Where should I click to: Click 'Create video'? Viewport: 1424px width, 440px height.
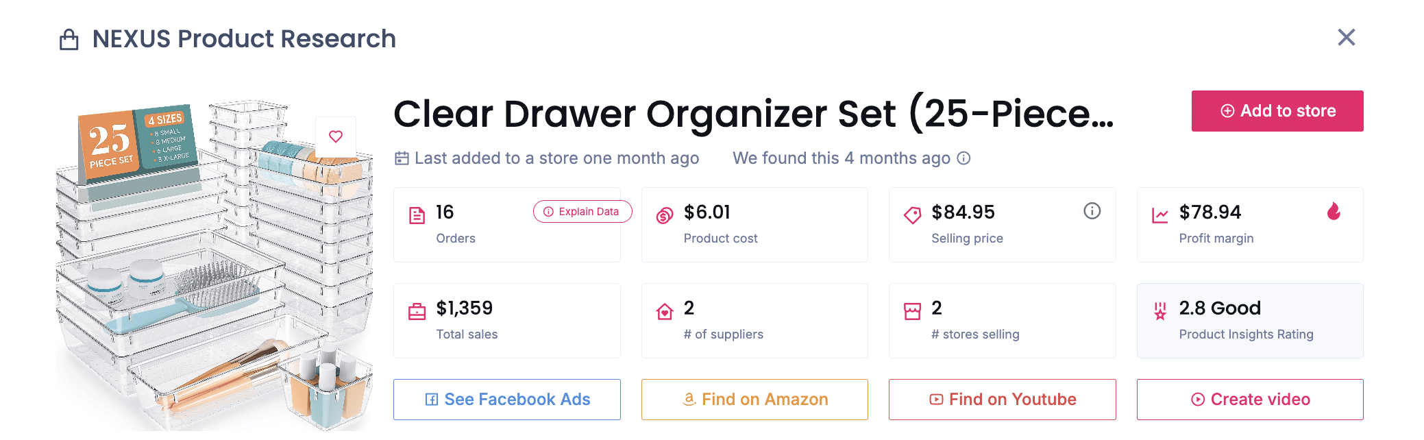click(x=1249, y=399)
